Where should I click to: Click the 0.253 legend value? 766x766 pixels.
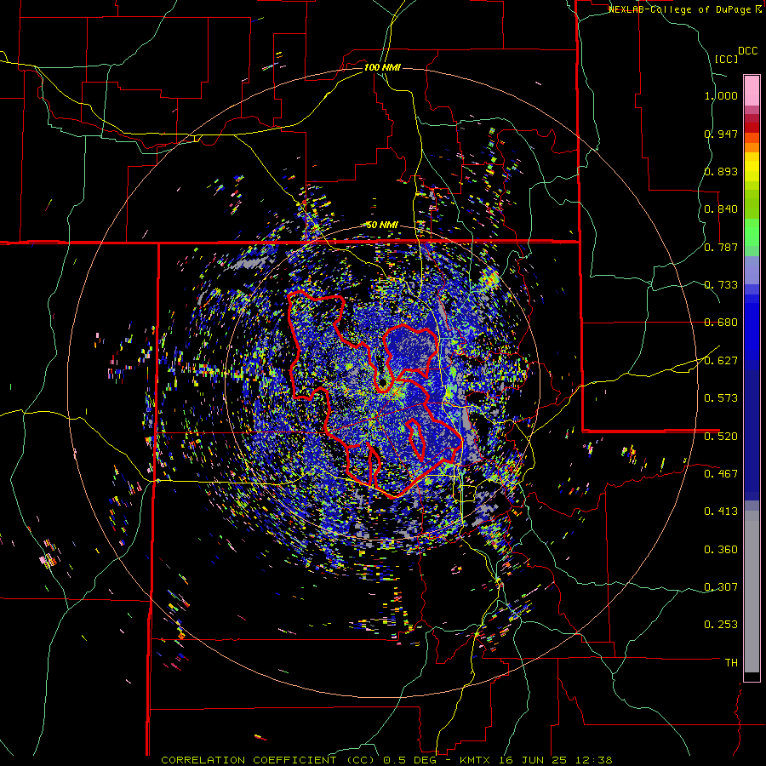(721, 625)
